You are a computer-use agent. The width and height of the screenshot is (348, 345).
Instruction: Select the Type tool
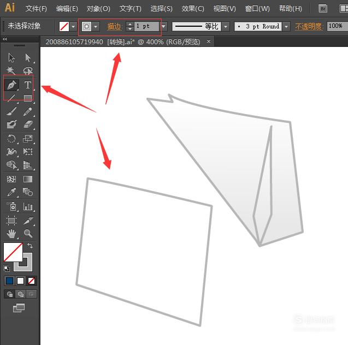(28, 85)
